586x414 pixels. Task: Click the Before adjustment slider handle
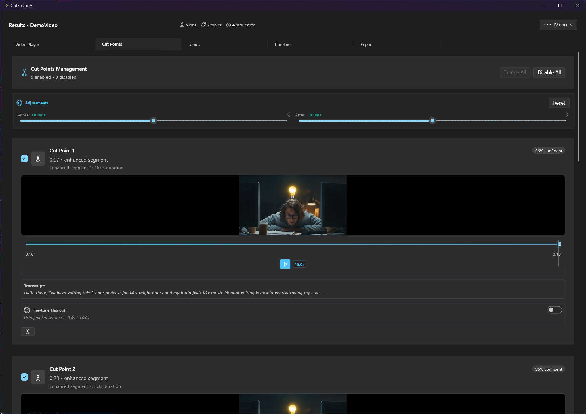tap(154, 121)
